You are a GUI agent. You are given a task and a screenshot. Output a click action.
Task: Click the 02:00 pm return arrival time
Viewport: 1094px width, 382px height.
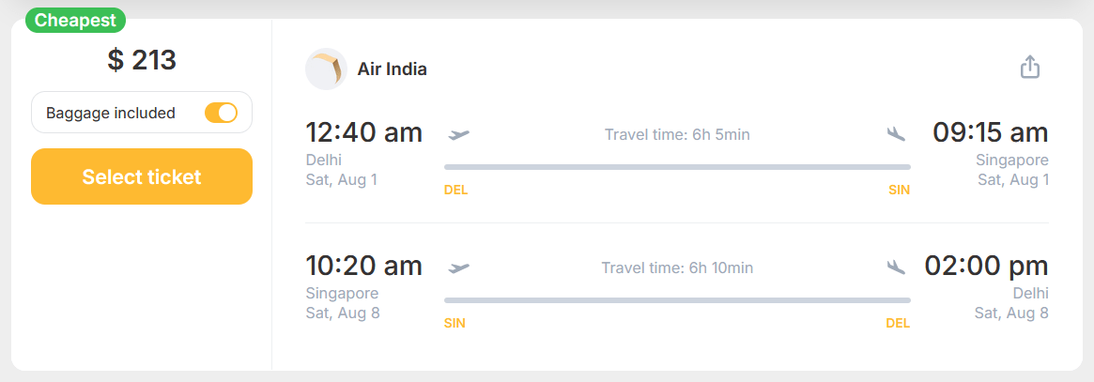click(986, 266)
